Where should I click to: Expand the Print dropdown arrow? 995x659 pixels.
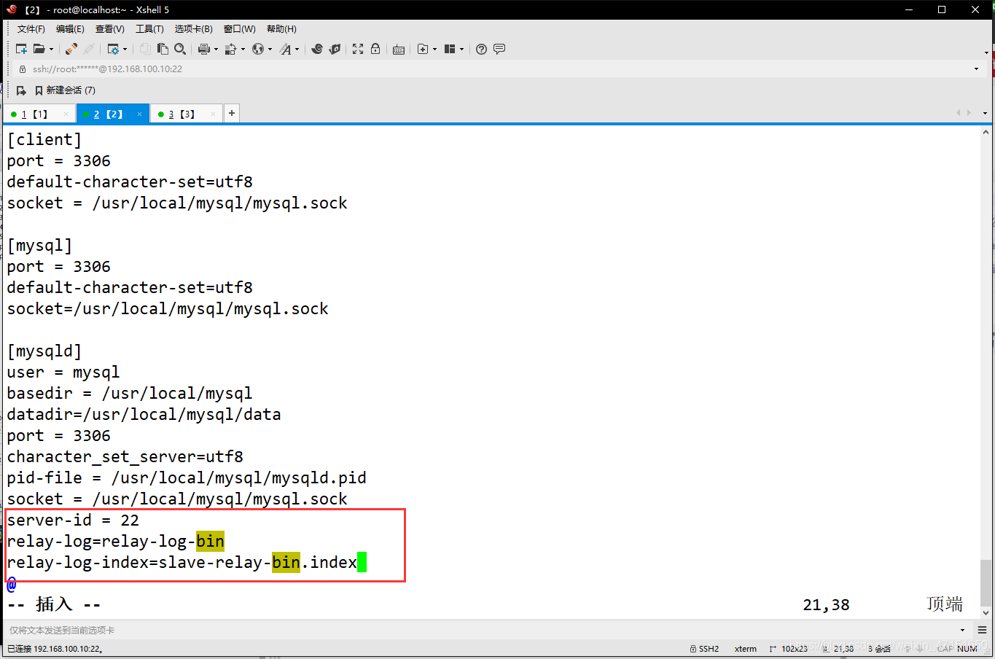point(216,50)
